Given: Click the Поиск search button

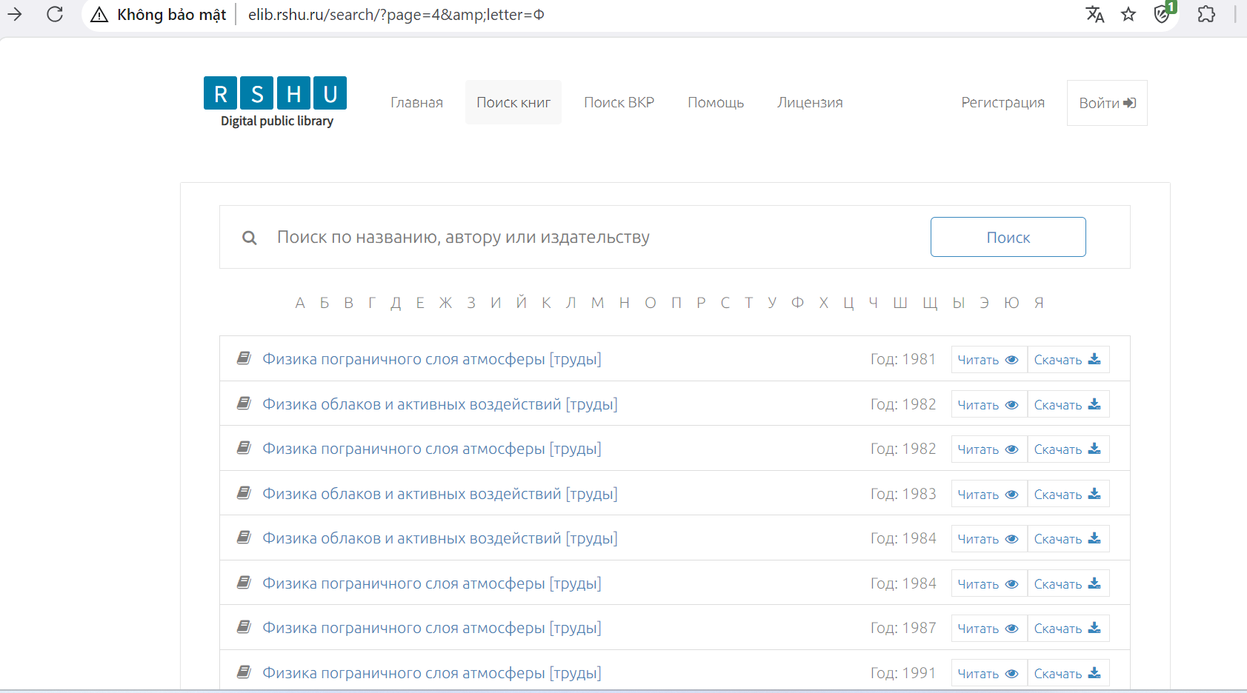Looking at the screenshot, I should click(x=1008, y=237).
